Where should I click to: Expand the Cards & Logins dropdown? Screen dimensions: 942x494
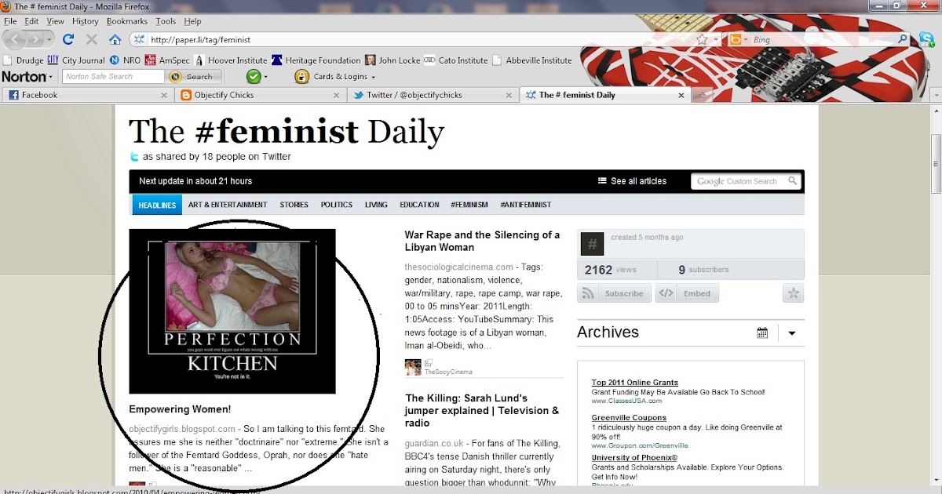pos(373,77)
